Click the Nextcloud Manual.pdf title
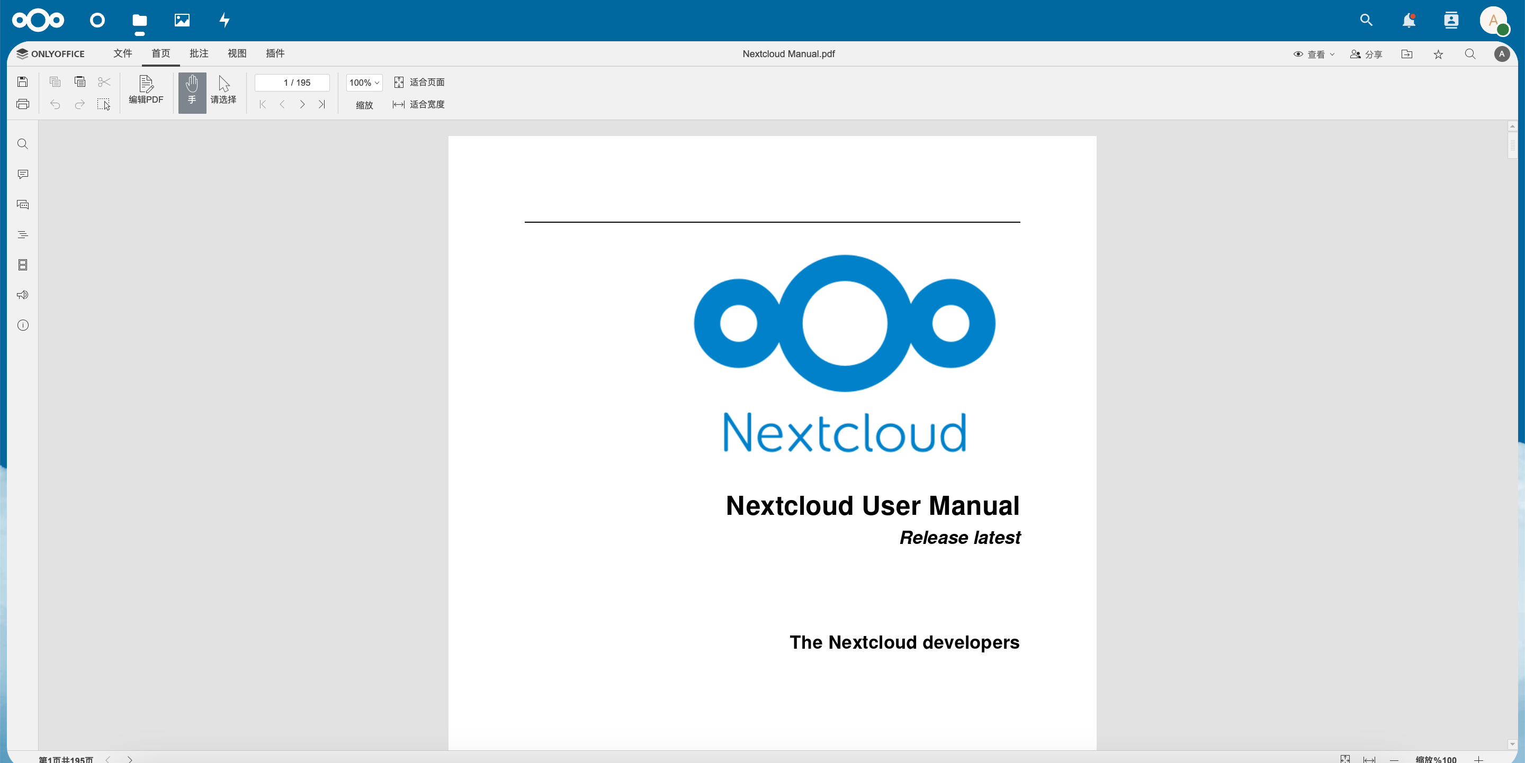This screenshot has width=1525, height=763. click(x=788, y=54)
